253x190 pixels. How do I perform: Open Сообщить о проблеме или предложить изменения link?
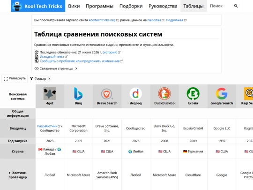coord(80,61)
